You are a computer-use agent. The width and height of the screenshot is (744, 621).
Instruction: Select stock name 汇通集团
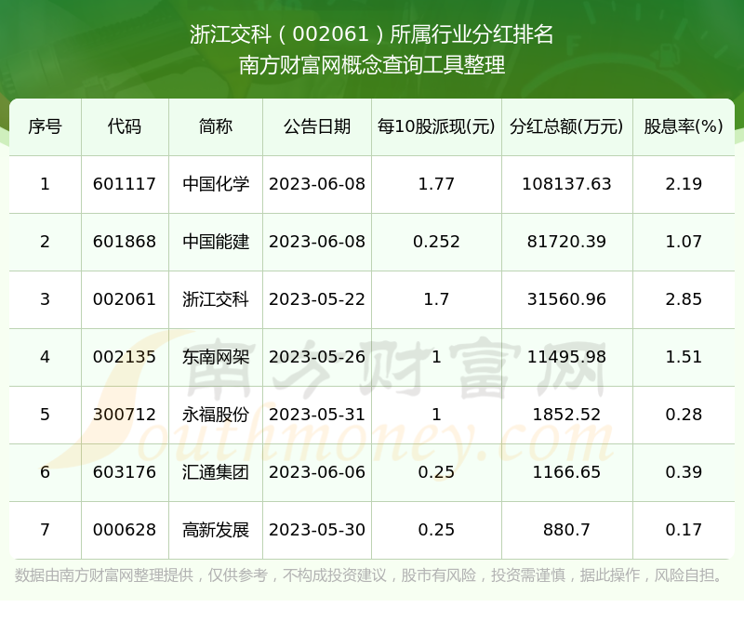pos(216,472)
